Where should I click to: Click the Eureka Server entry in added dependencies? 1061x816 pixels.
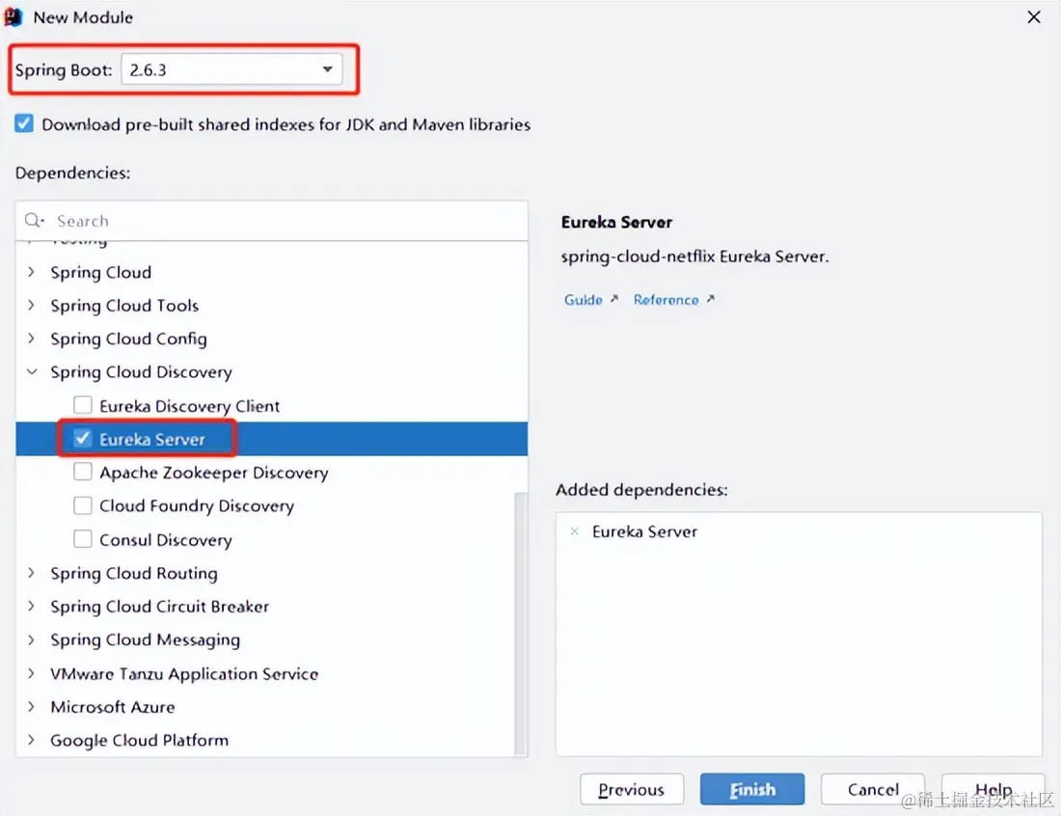click(x=644, y=531)
